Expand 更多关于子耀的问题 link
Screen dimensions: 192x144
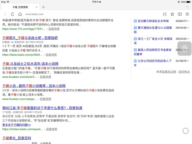click(x=16, y=125)
